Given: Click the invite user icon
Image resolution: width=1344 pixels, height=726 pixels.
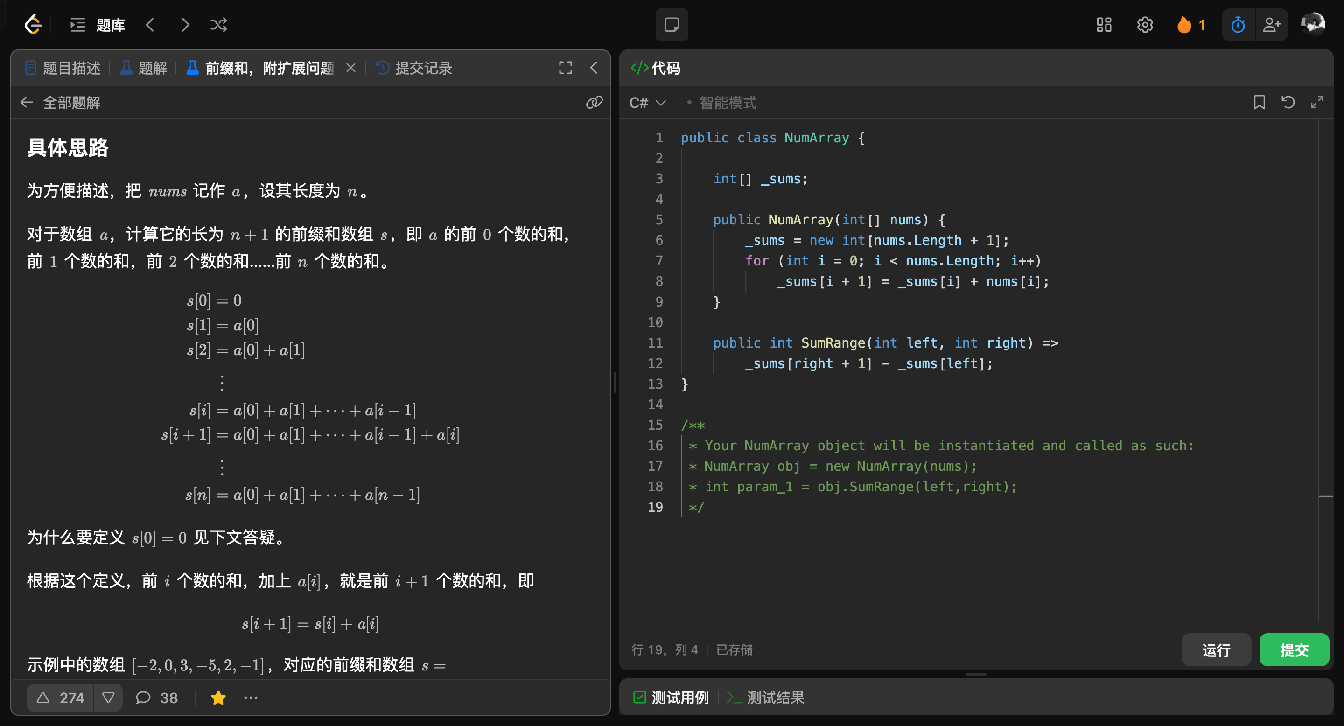Looking at the screenshot, I should coord(1272,25).
